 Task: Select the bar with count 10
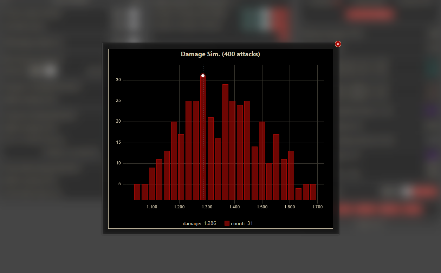tap(269, 181)
